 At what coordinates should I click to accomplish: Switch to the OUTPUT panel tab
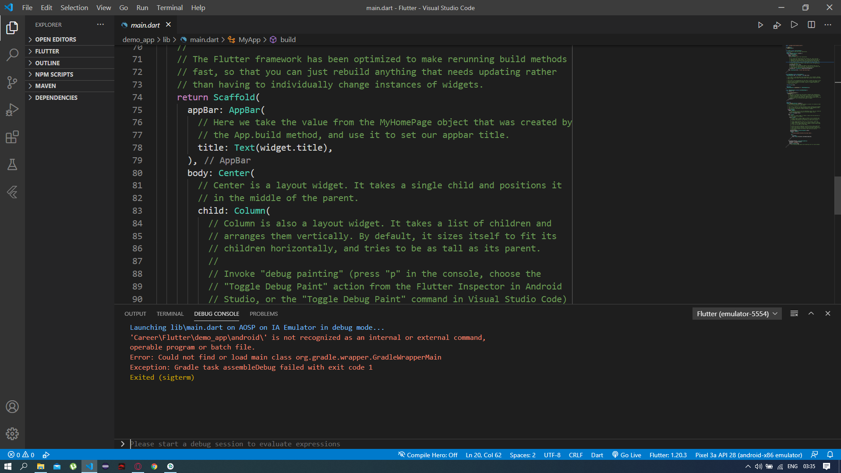click(x=135, y=314)
